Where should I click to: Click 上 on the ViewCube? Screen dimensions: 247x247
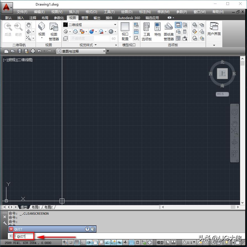pos(222,73)
